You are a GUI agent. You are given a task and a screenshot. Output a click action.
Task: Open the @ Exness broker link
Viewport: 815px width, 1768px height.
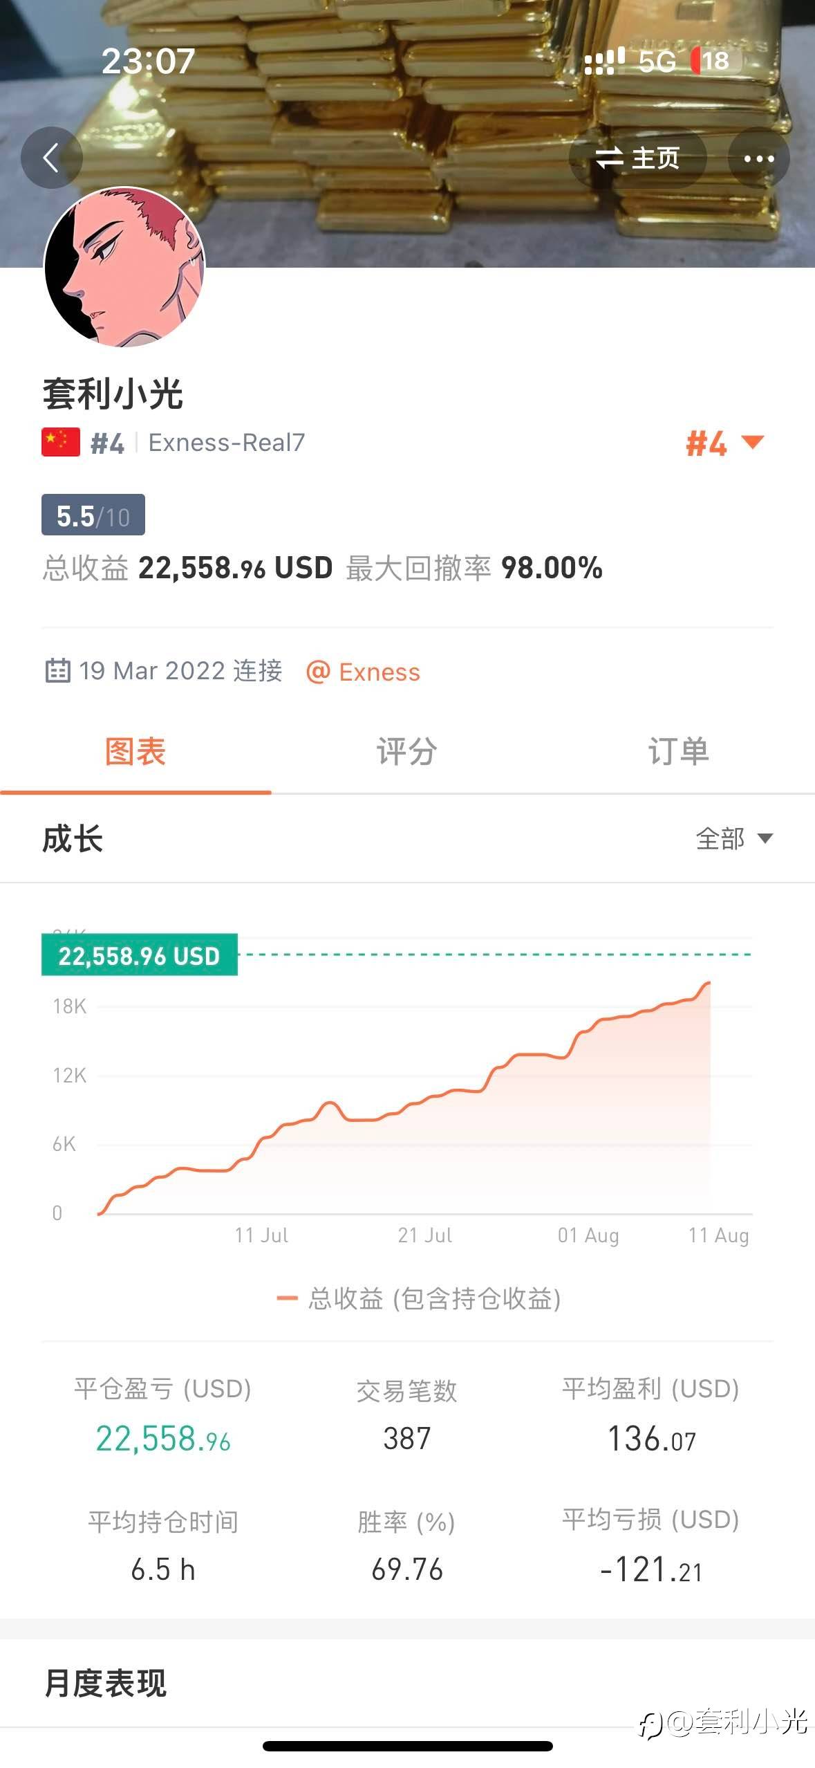pos(364,672)
